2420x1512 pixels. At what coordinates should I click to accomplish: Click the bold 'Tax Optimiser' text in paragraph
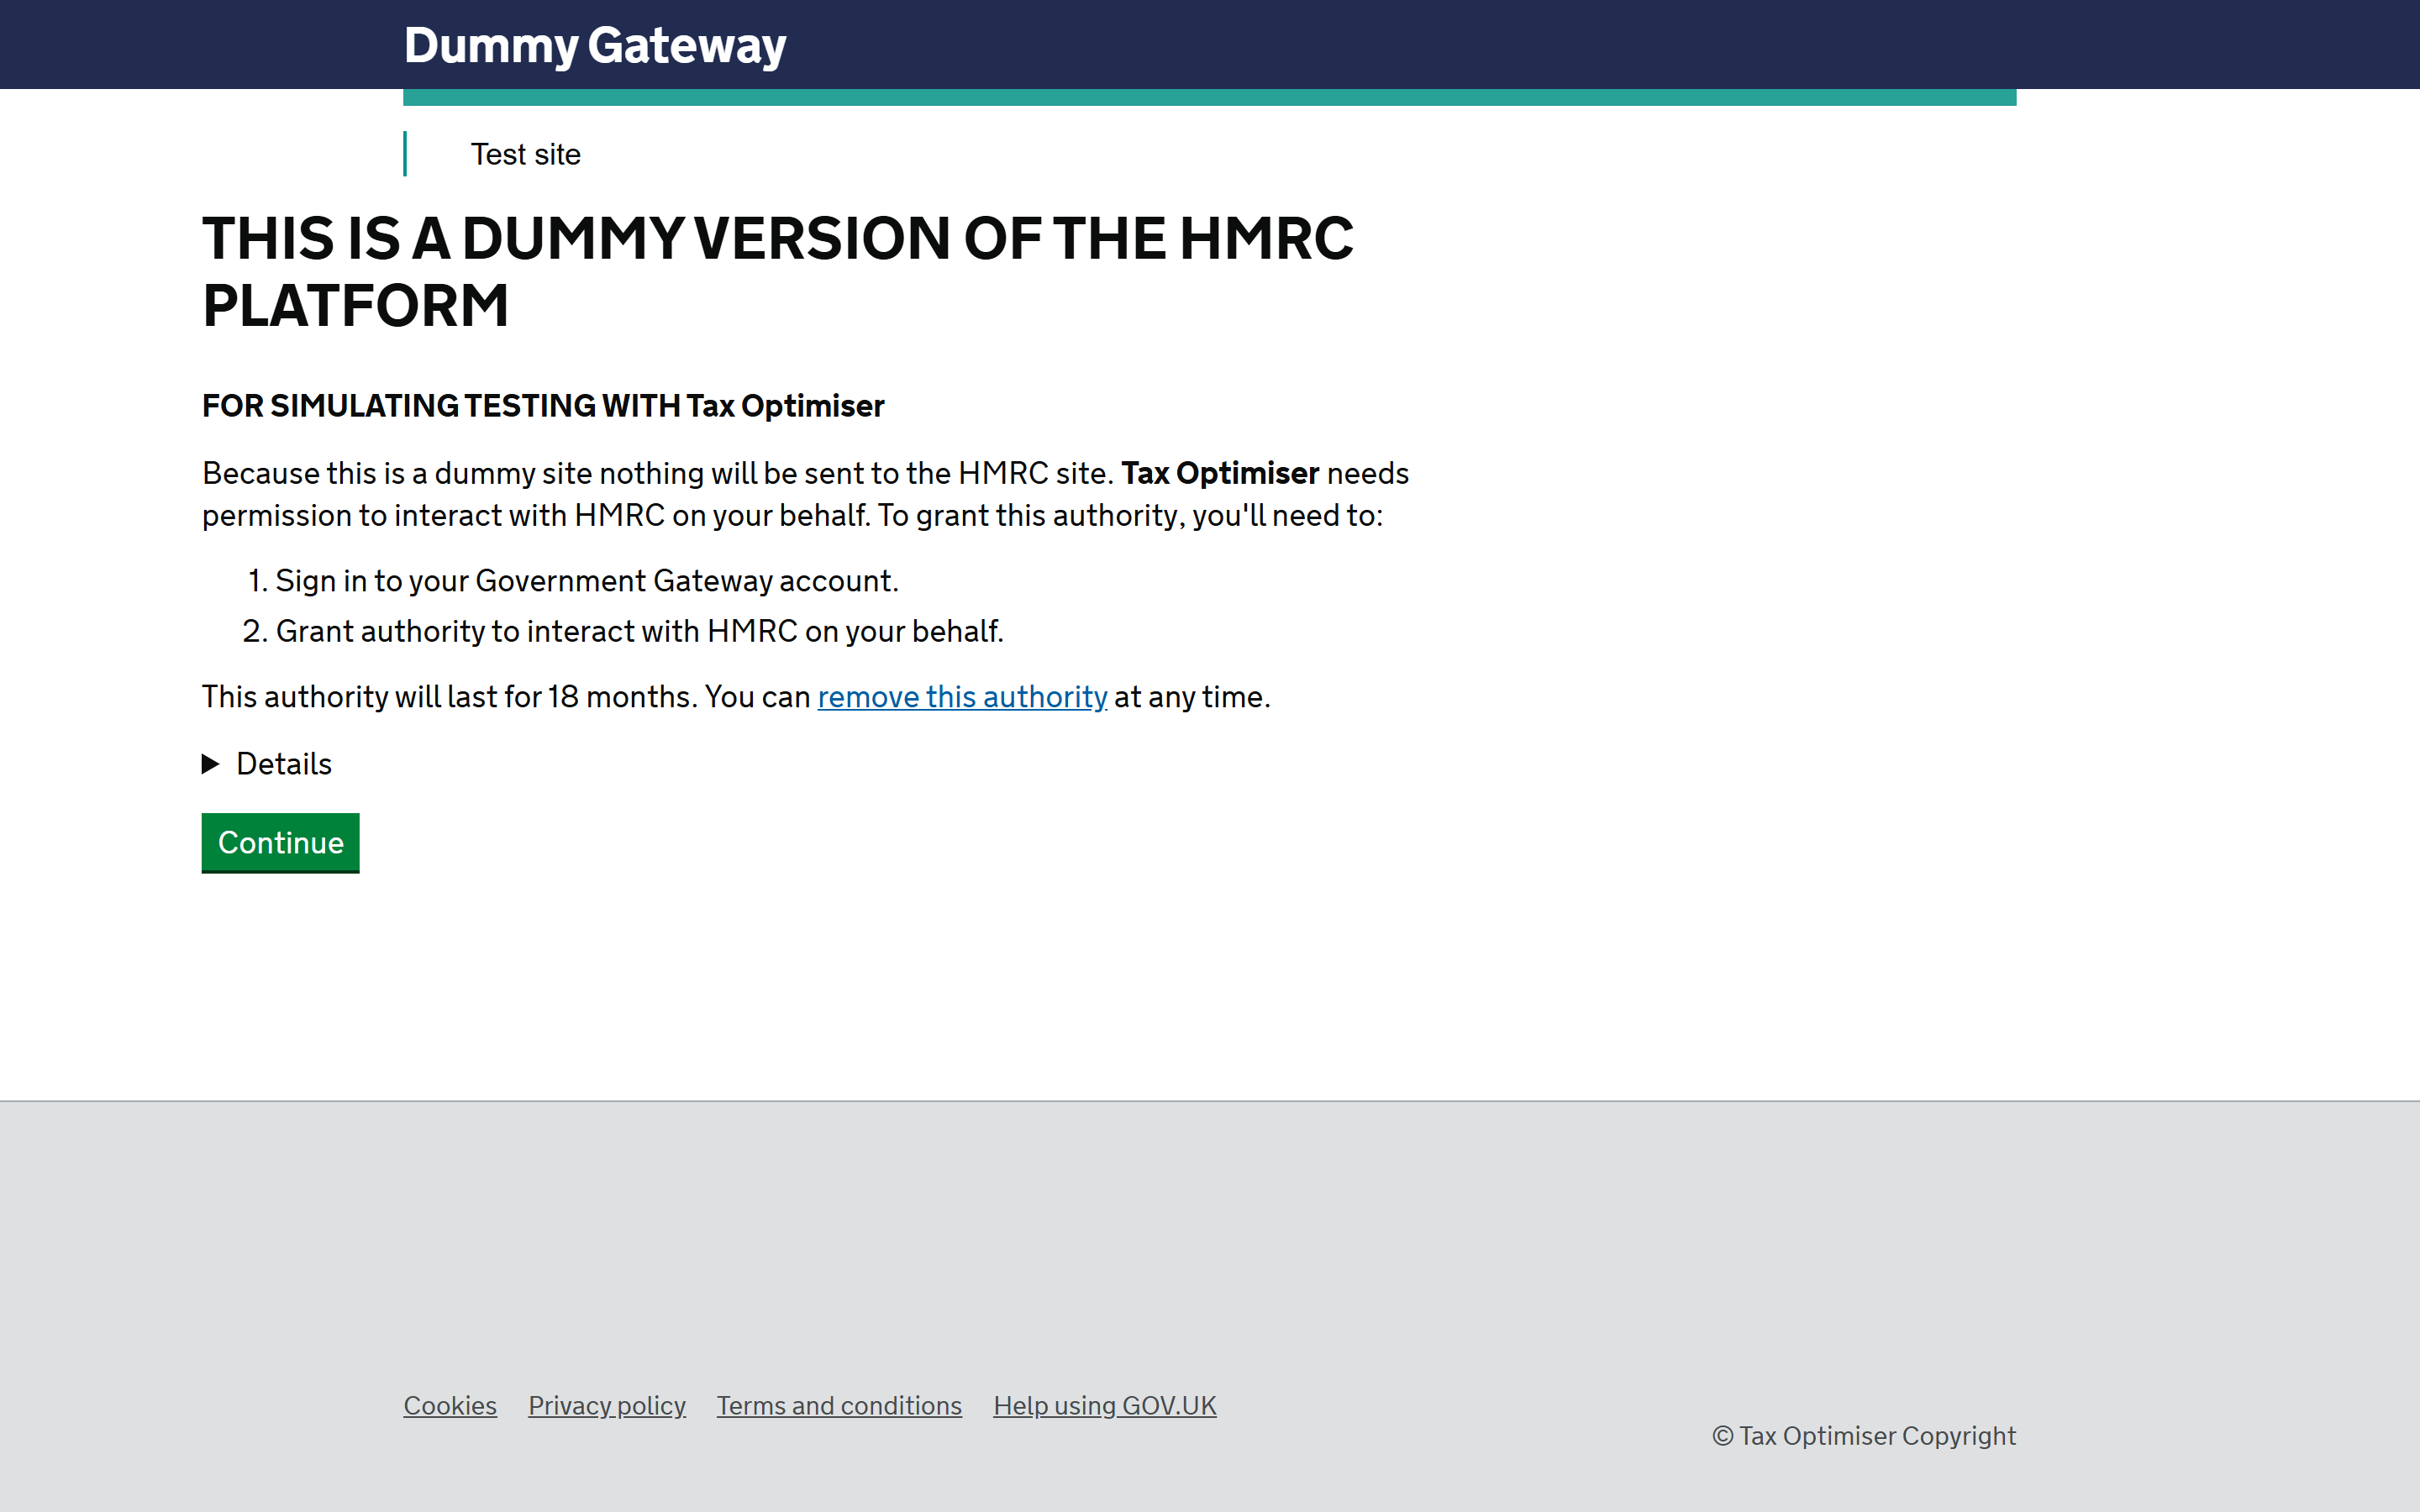[x=1220, y=473]
